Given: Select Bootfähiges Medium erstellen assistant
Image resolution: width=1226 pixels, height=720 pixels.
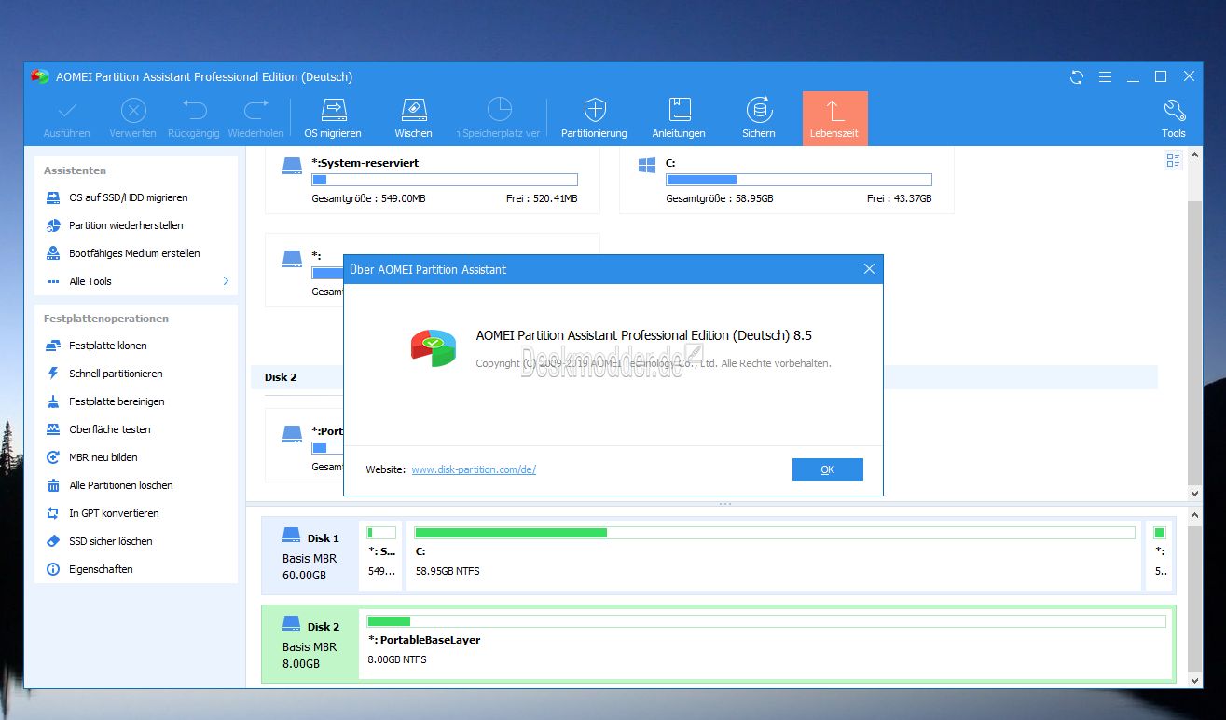Looking at the screenshot, I should pyautogui.click(x=136, y=253).
